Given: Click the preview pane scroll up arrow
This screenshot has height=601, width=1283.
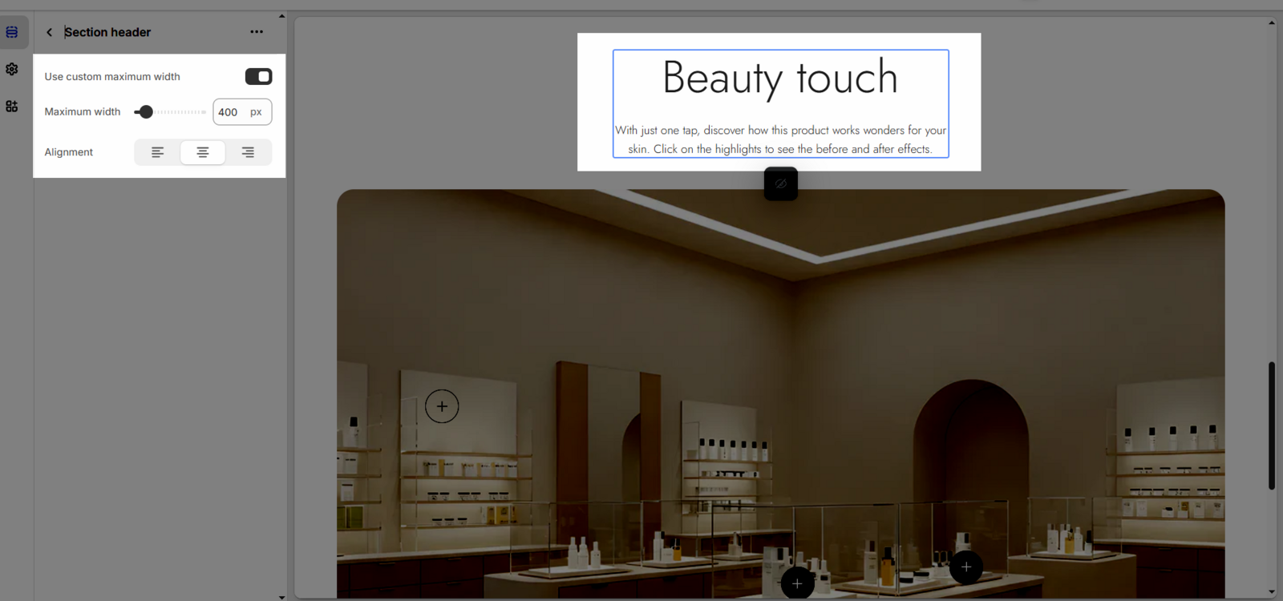Looking at the screenshot, I should [x=1272, y=22].
